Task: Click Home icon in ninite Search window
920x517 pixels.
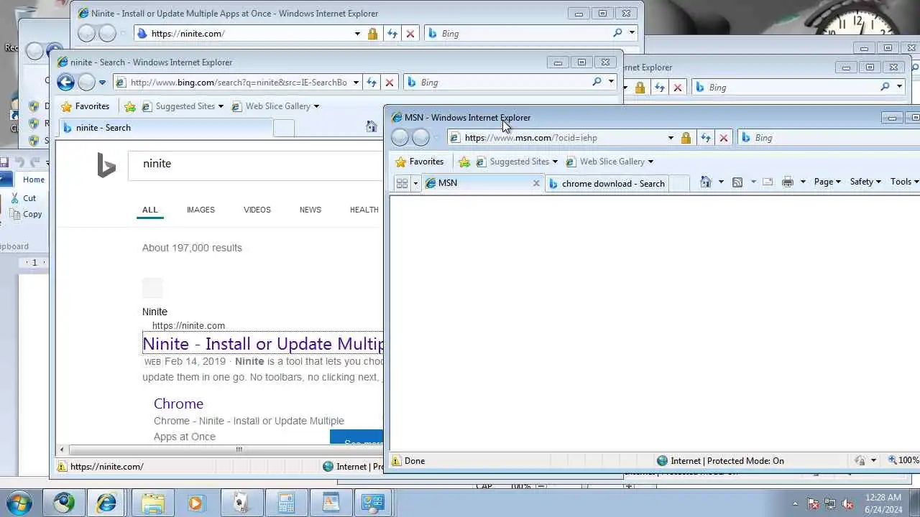Action: pyautogui.click(x=372, y=127)
